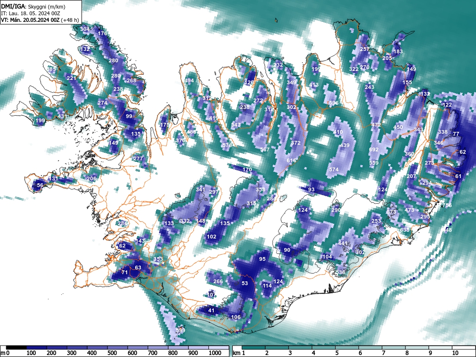476x357 pixels.
Task: Click the visibility value 170 on the map
Action: coord(248,170)
